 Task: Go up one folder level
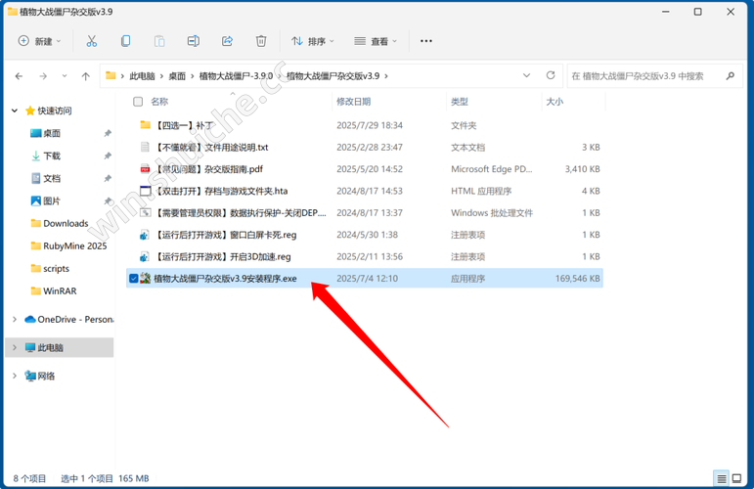(x=86, y=76)
